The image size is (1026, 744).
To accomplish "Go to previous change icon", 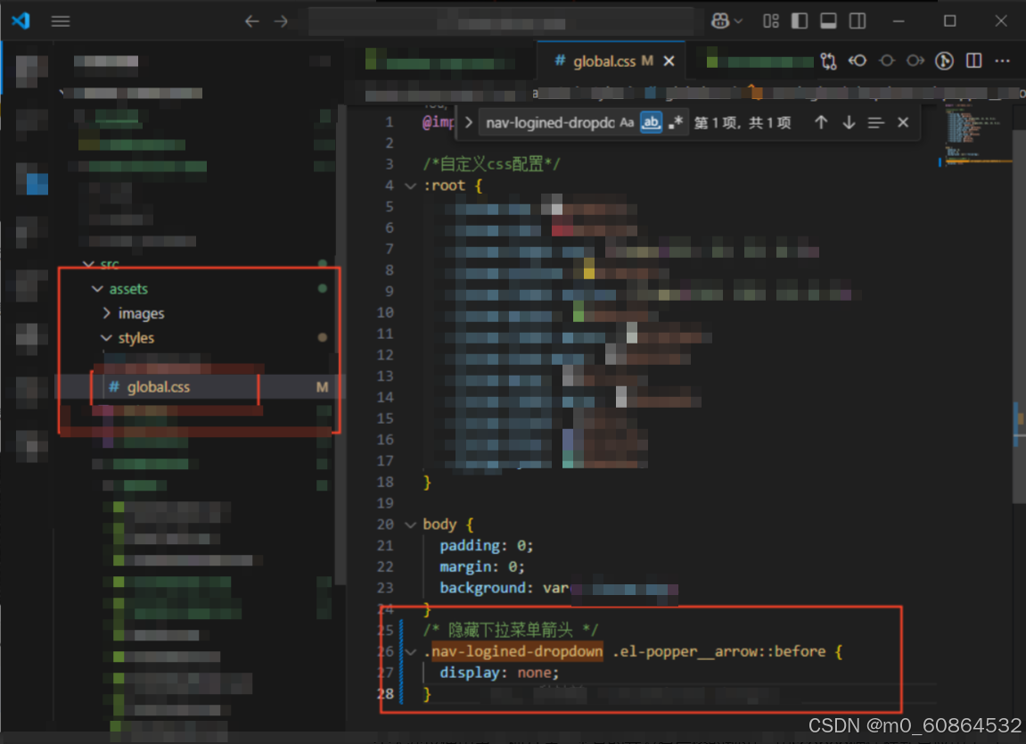I will 858,61.
